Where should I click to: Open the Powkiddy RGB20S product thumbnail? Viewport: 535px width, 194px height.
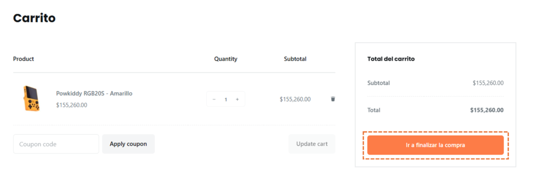click(31, 98)
